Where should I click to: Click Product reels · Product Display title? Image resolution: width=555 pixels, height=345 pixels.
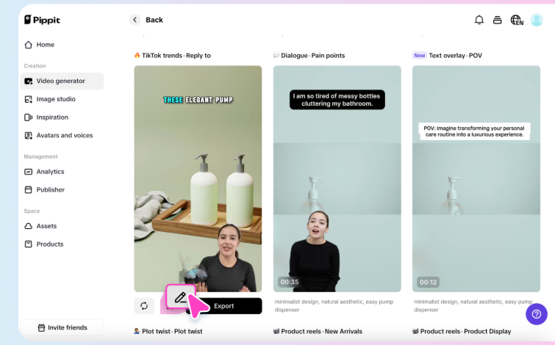point(465,332)
